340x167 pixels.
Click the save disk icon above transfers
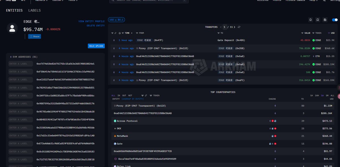(x=325, y=20)
